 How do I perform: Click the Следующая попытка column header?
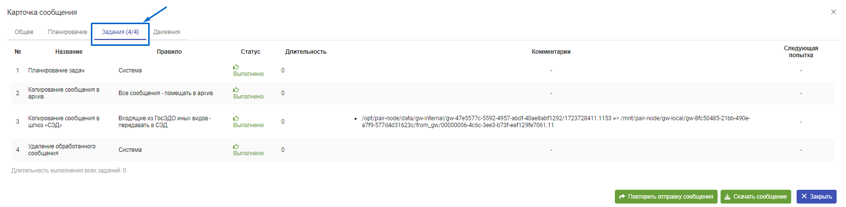click(801, 52)
